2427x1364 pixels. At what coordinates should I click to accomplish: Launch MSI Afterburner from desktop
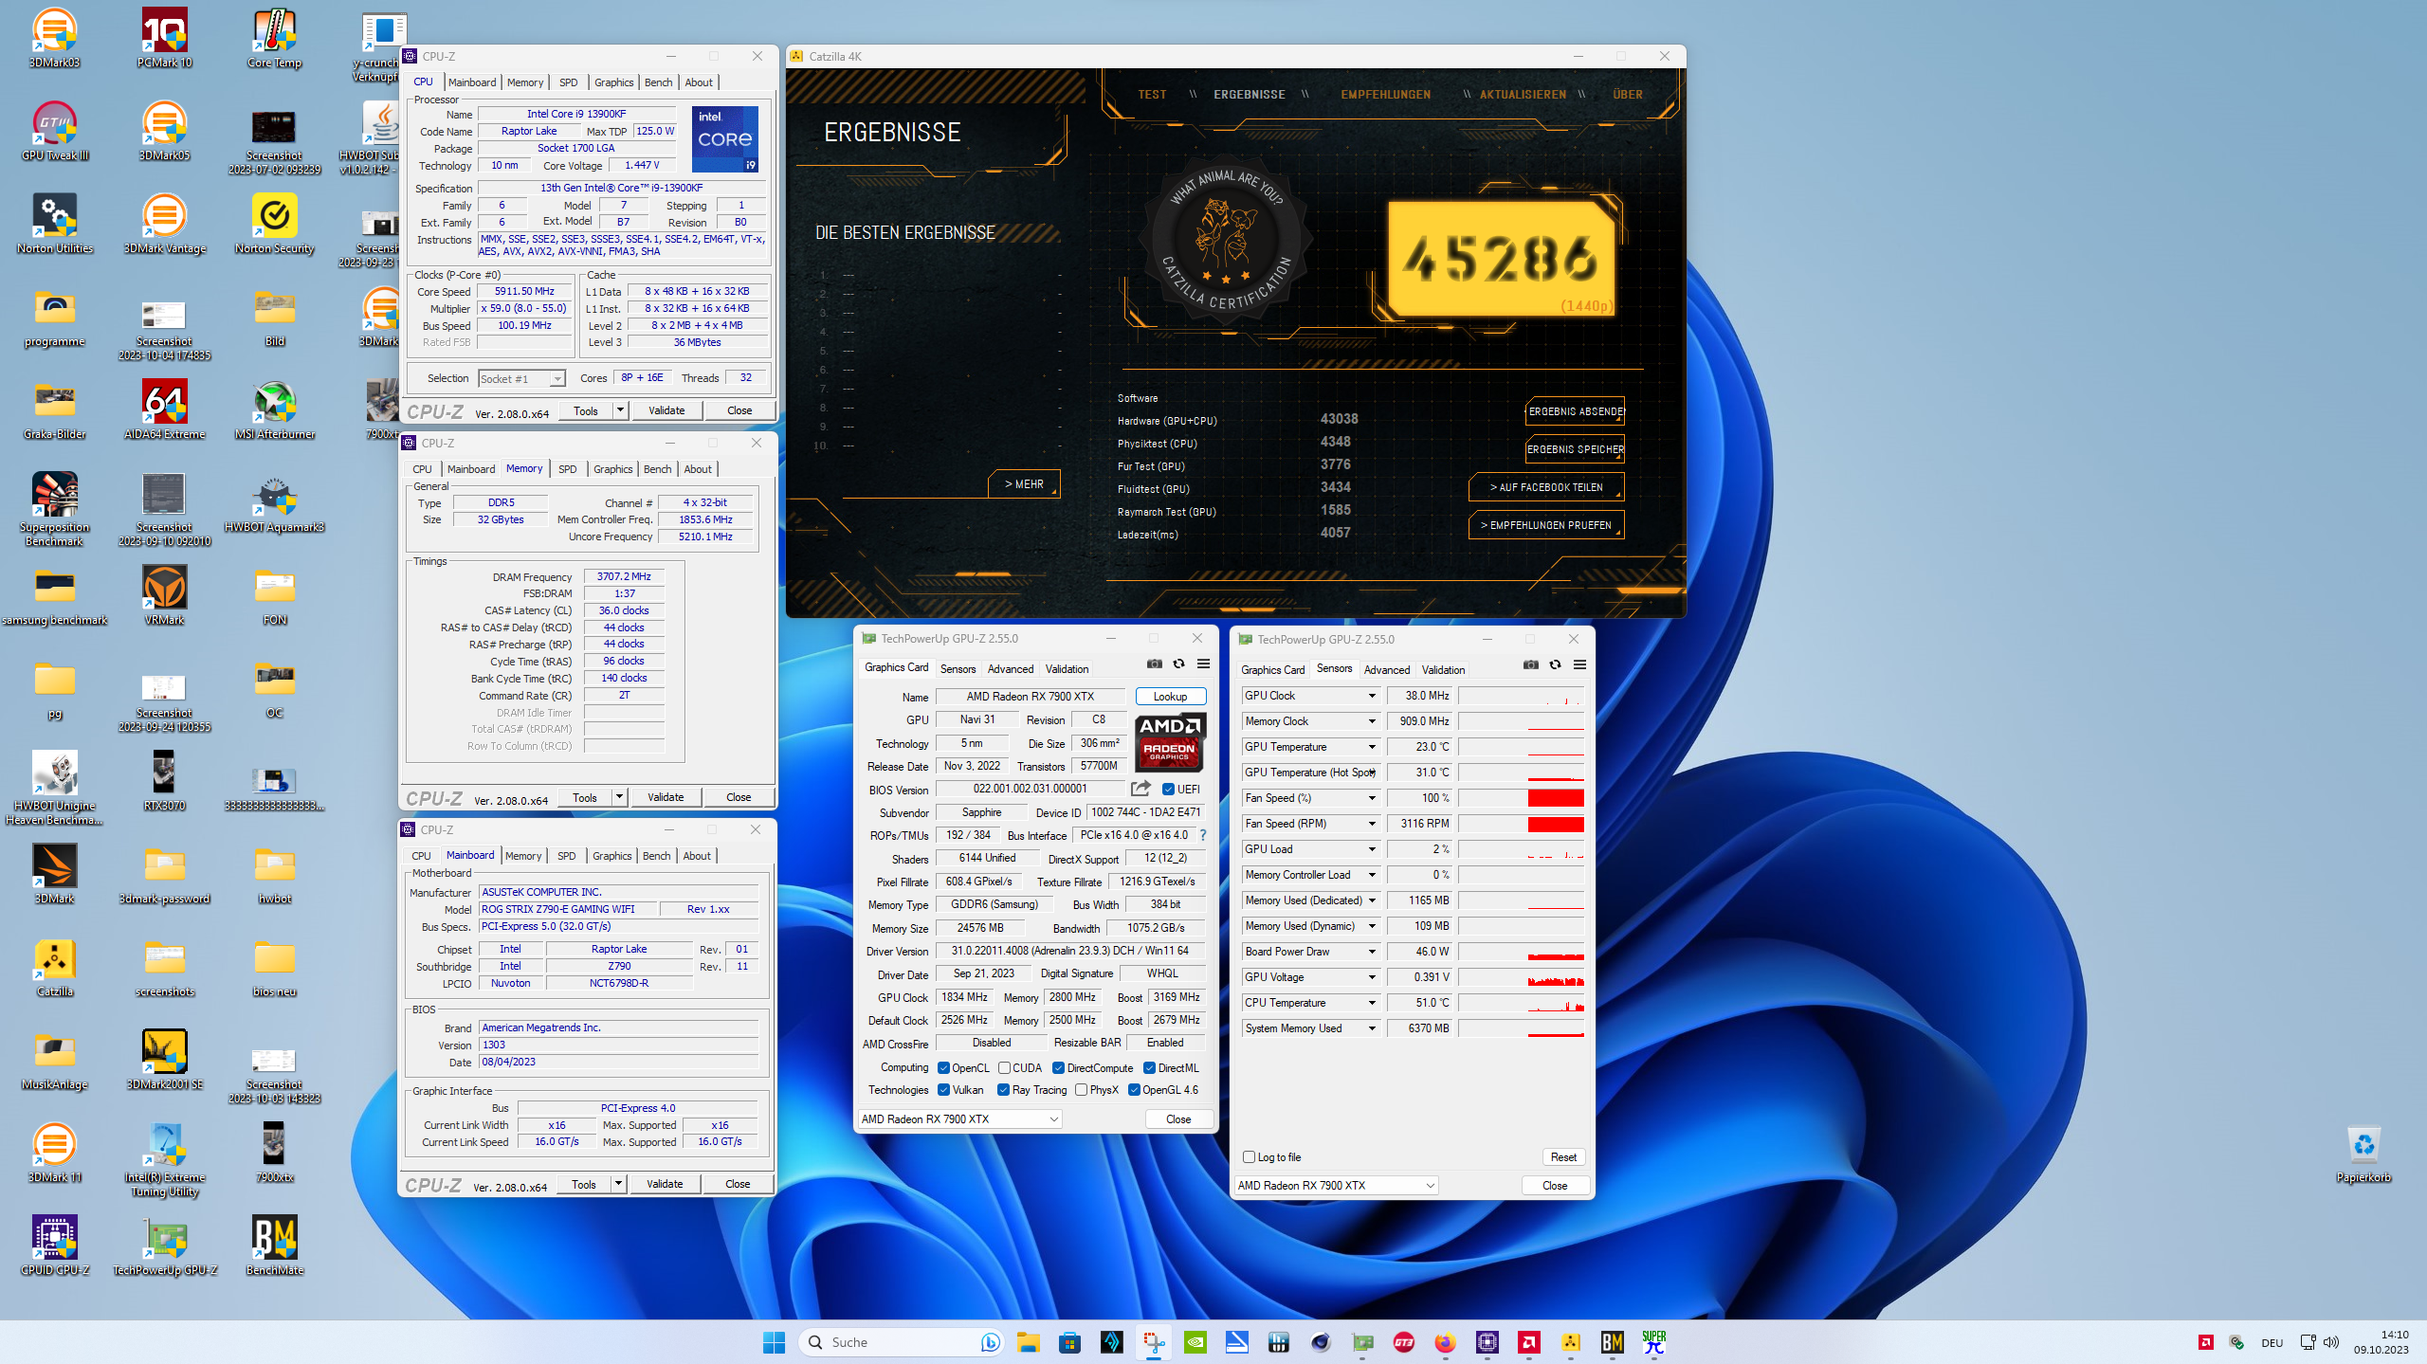click(274, 409)
